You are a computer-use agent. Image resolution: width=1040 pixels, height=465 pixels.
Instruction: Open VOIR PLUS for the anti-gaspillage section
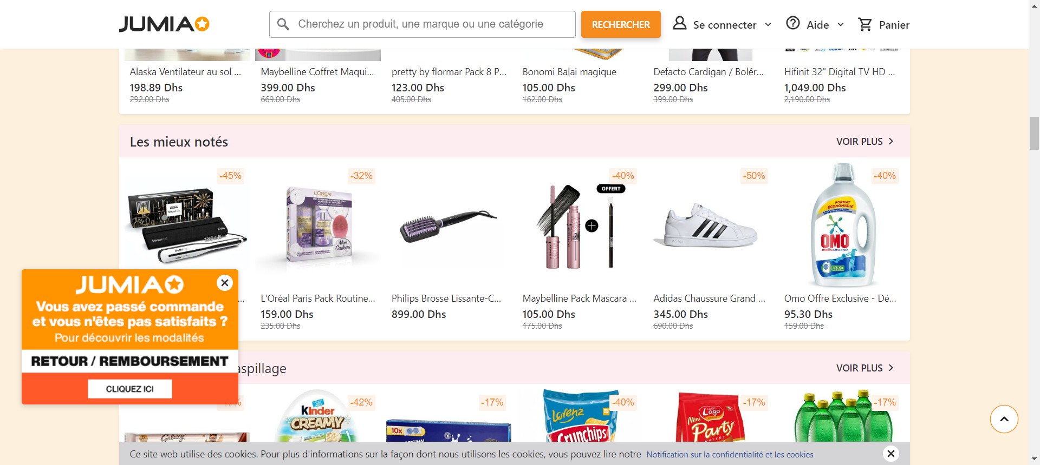pyautogui.click(x=864, y=368)
